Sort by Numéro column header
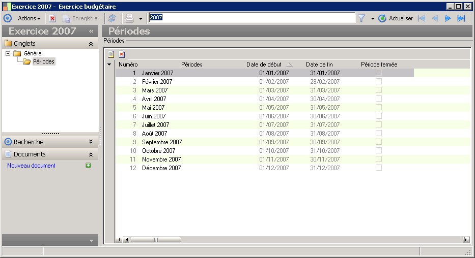The image size is (475, 258). [x=128, y=64]
